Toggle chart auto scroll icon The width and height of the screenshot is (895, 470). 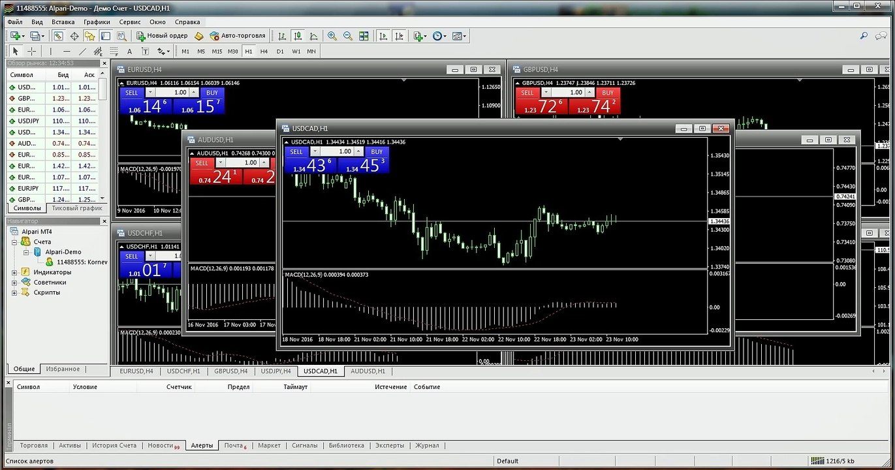click(383, 36)
